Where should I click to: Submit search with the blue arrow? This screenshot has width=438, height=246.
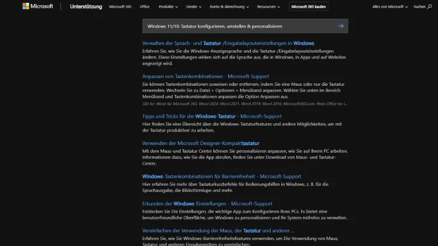click(x=341, y=26)
